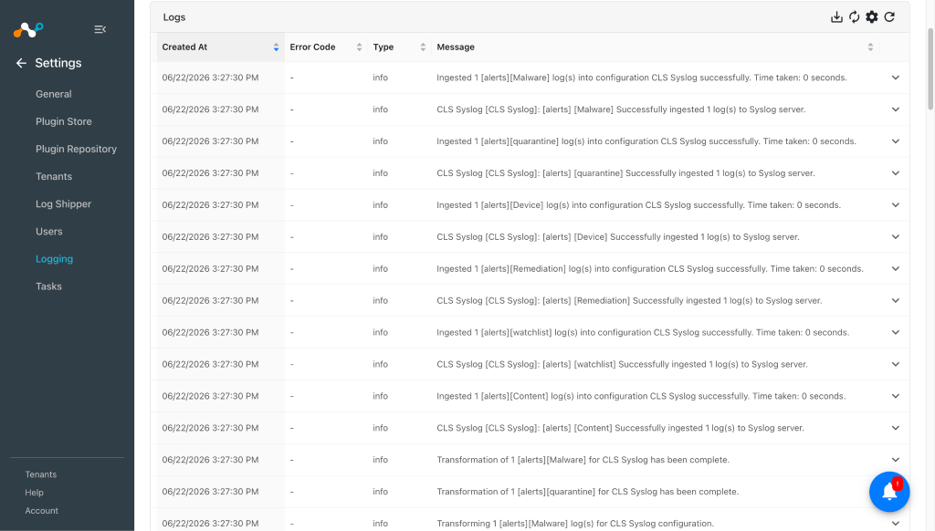Expand Transformation of quarantine complete row

(x=895, y=492)
